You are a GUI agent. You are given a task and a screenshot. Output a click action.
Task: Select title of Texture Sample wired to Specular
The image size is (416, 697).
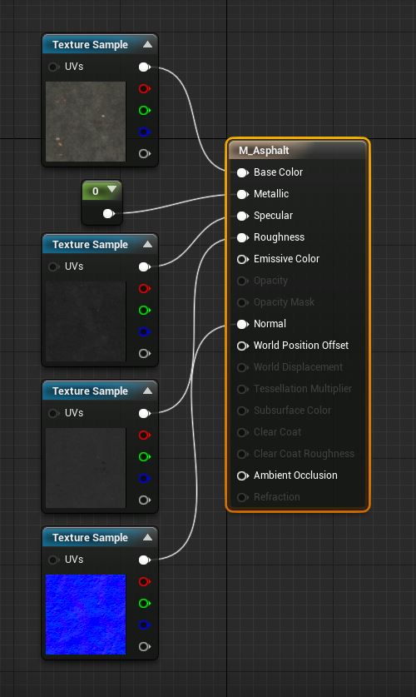tap(90, 245)
